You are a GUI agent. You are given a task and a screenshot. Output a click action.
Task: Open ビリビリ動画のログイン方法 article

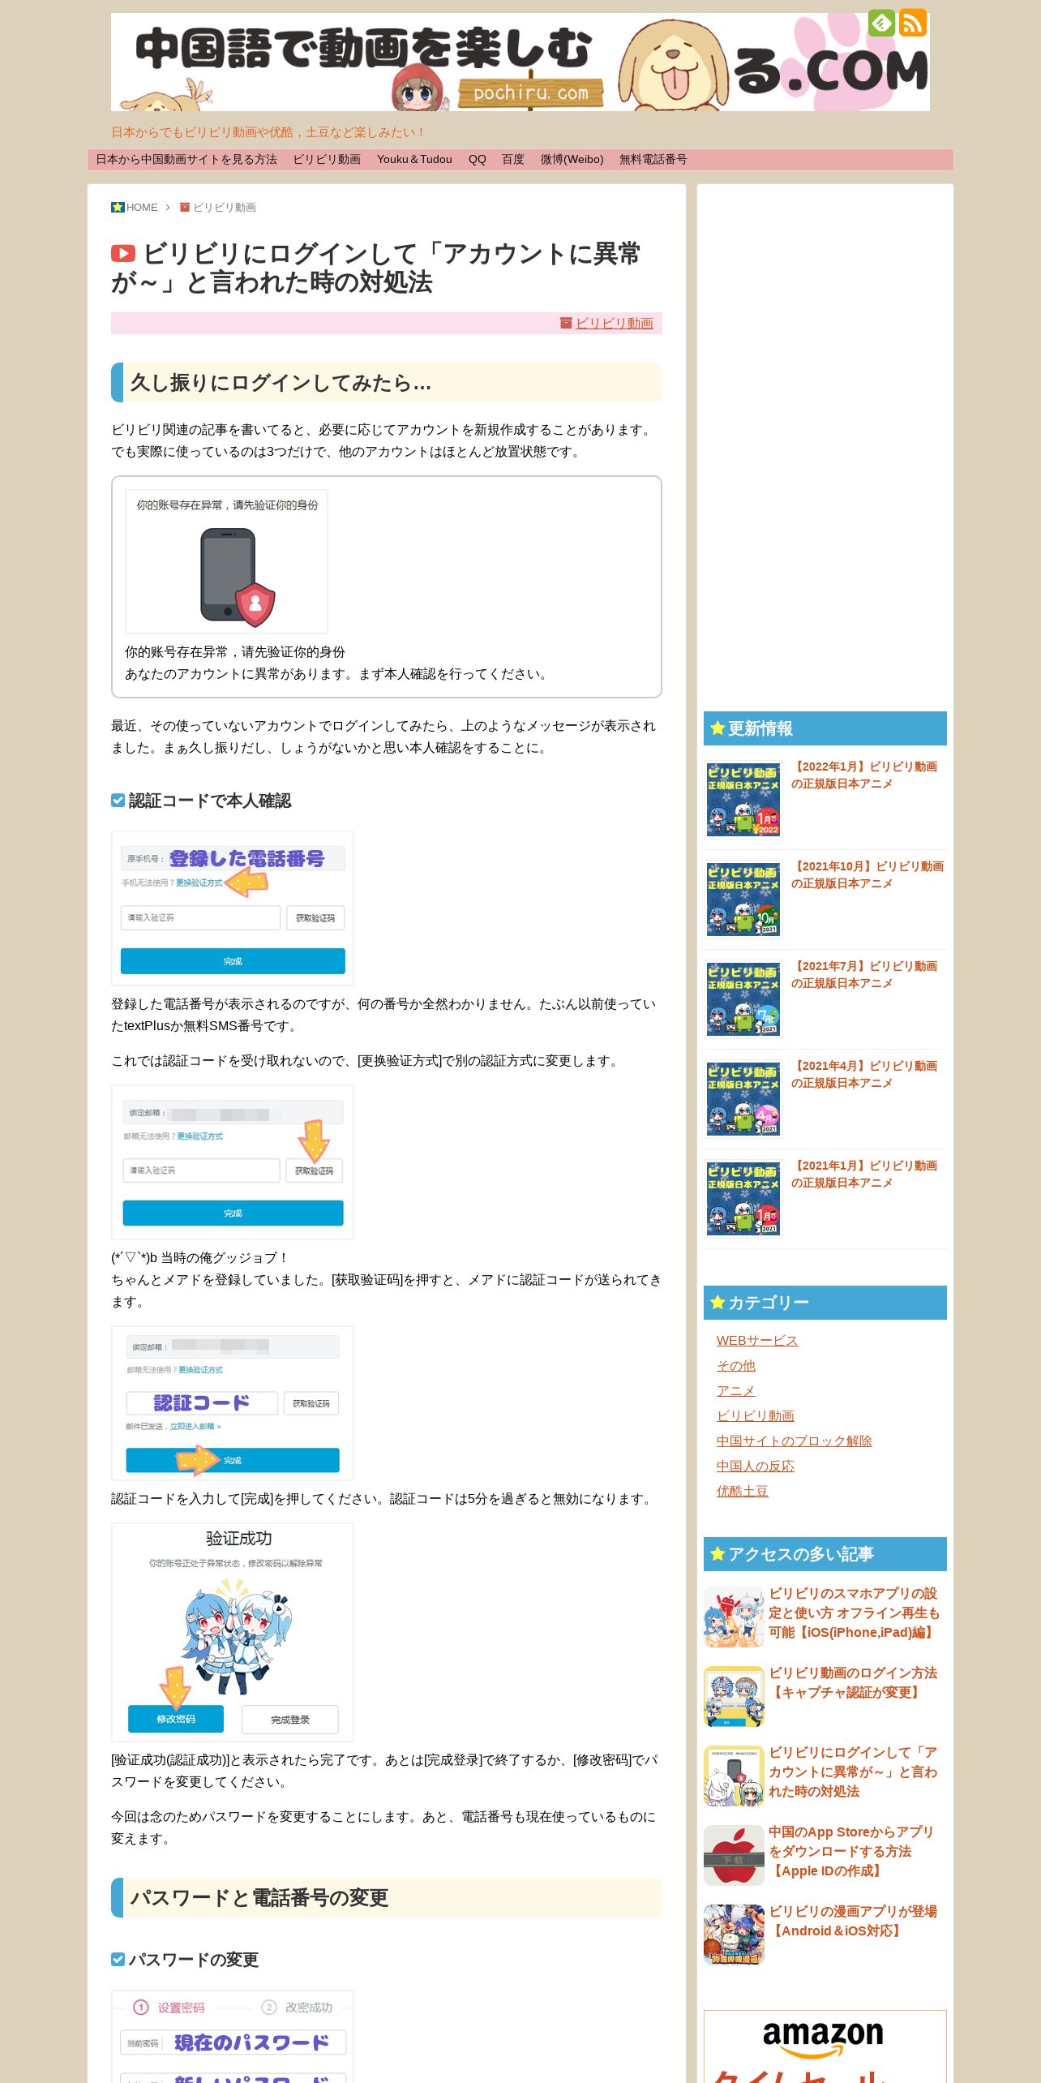tap(853, 1683)
